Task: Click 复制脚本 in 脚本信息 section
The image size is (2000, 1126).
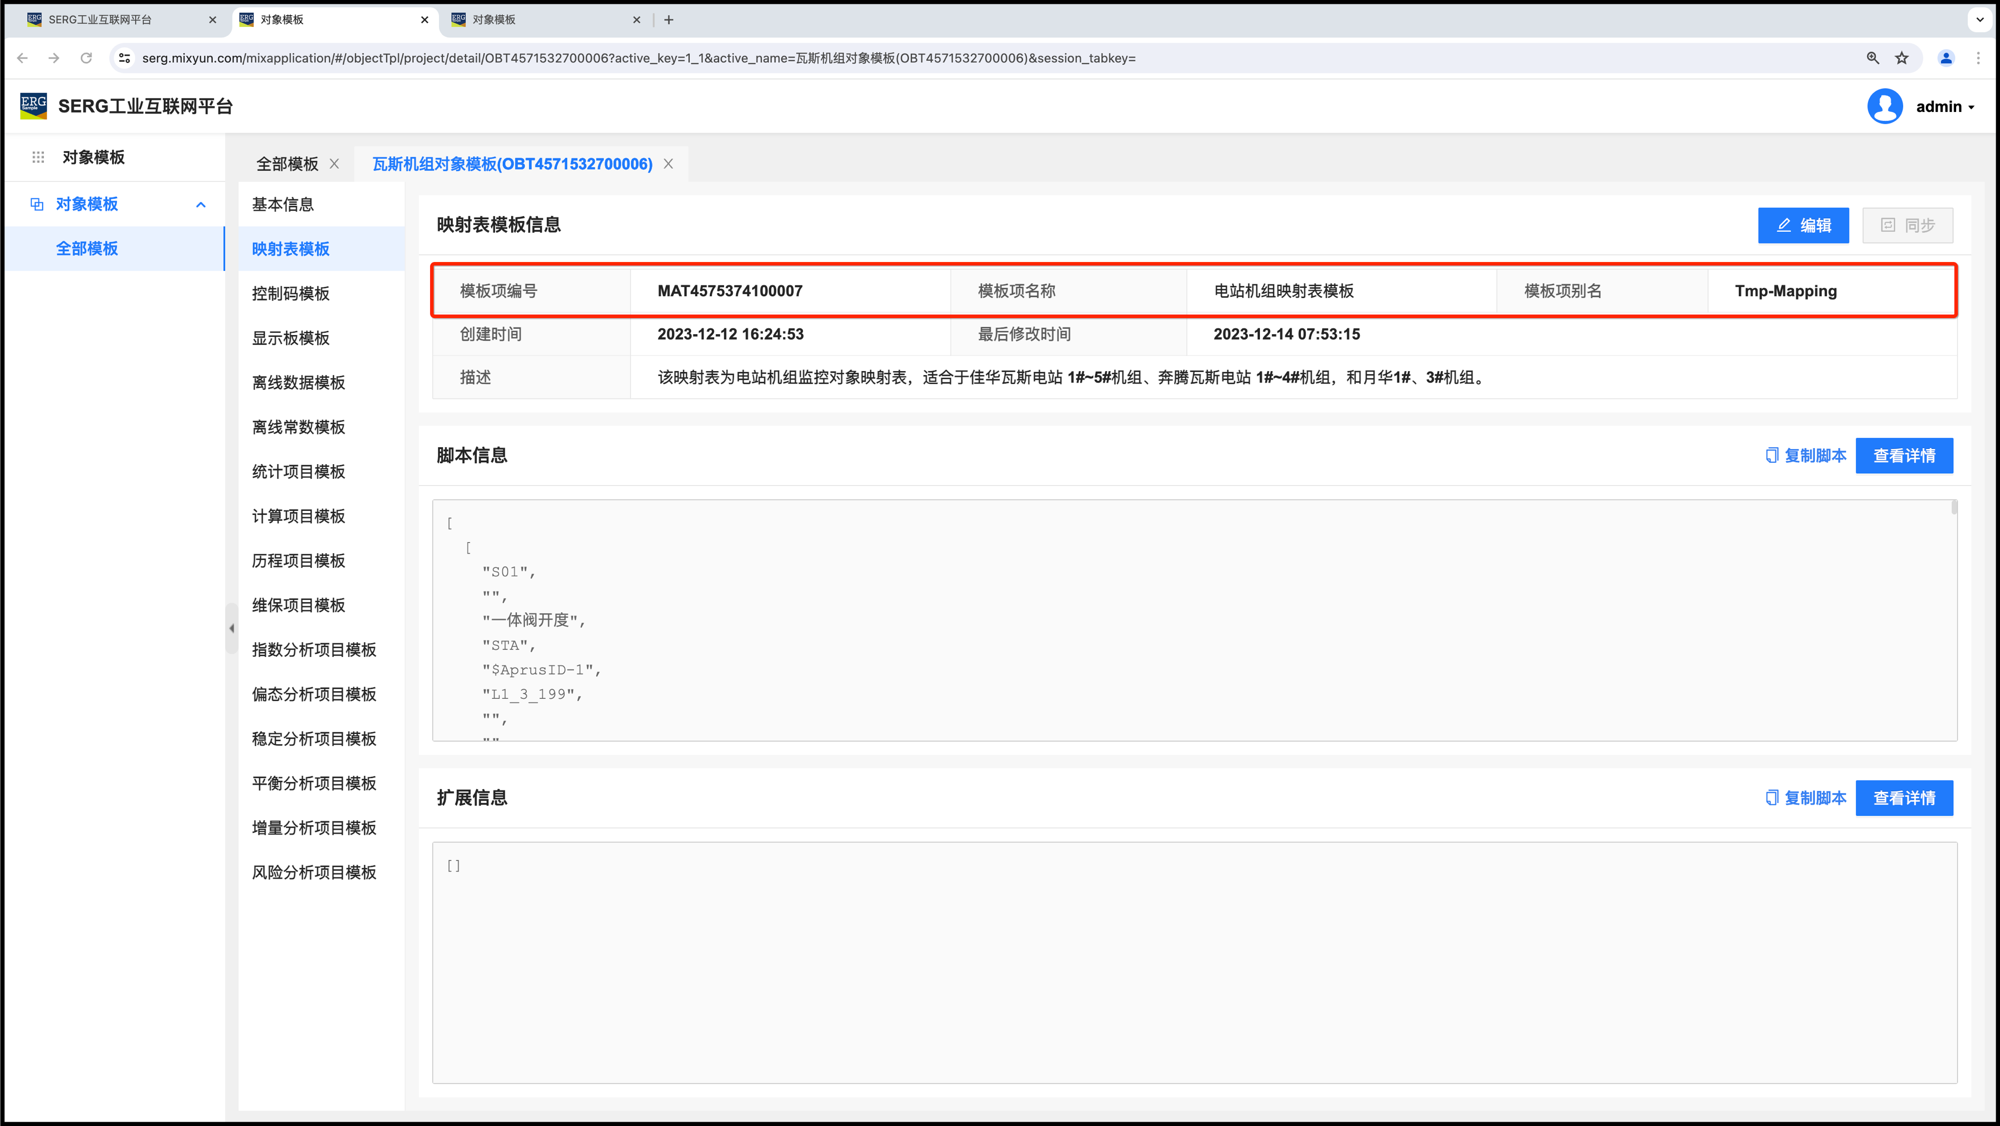Action: tap(1806, 455)
